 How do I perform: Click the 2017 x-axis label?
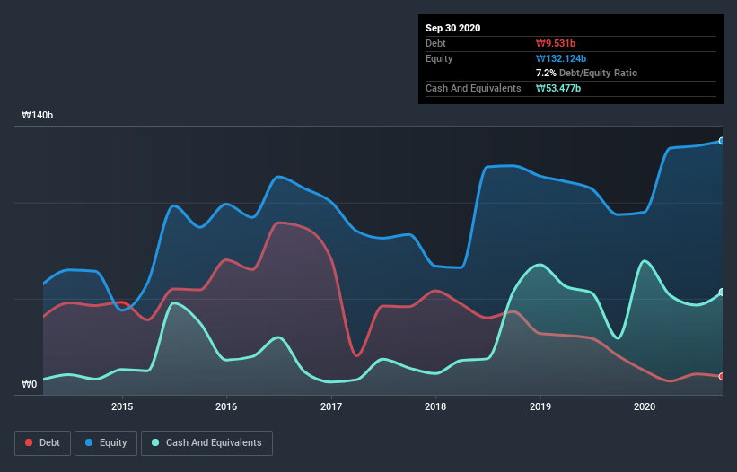pos(331,406)
